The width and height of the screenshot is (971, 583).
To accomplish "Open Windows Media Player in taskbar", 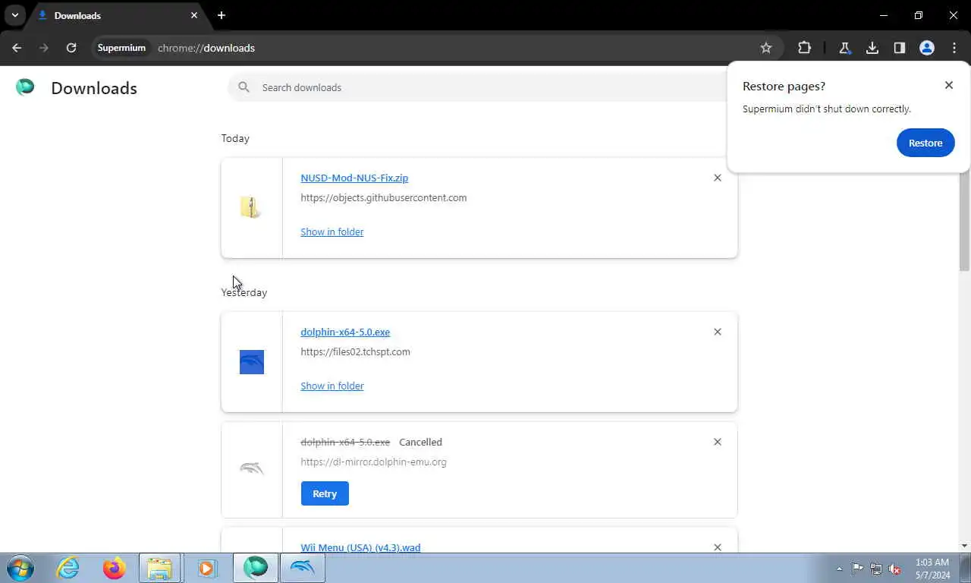I will click(206, 568).
